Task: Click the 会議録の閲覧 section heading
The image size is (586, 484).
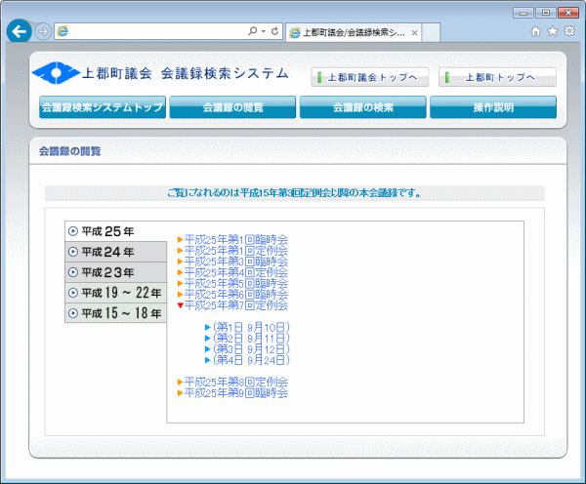Action: tap(70, 151)
